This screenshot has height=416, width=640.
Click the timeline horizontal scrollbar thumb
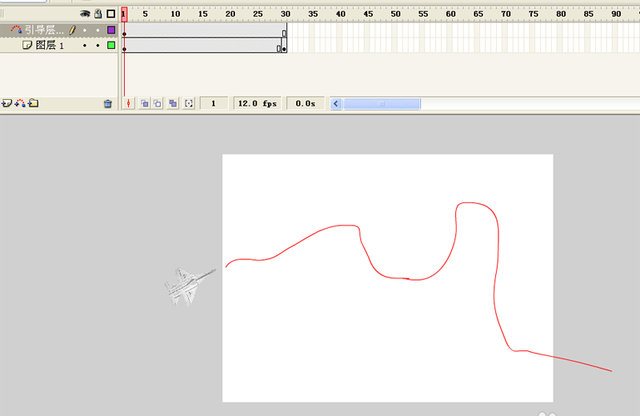pyautogui.click(x=382, y=104)
